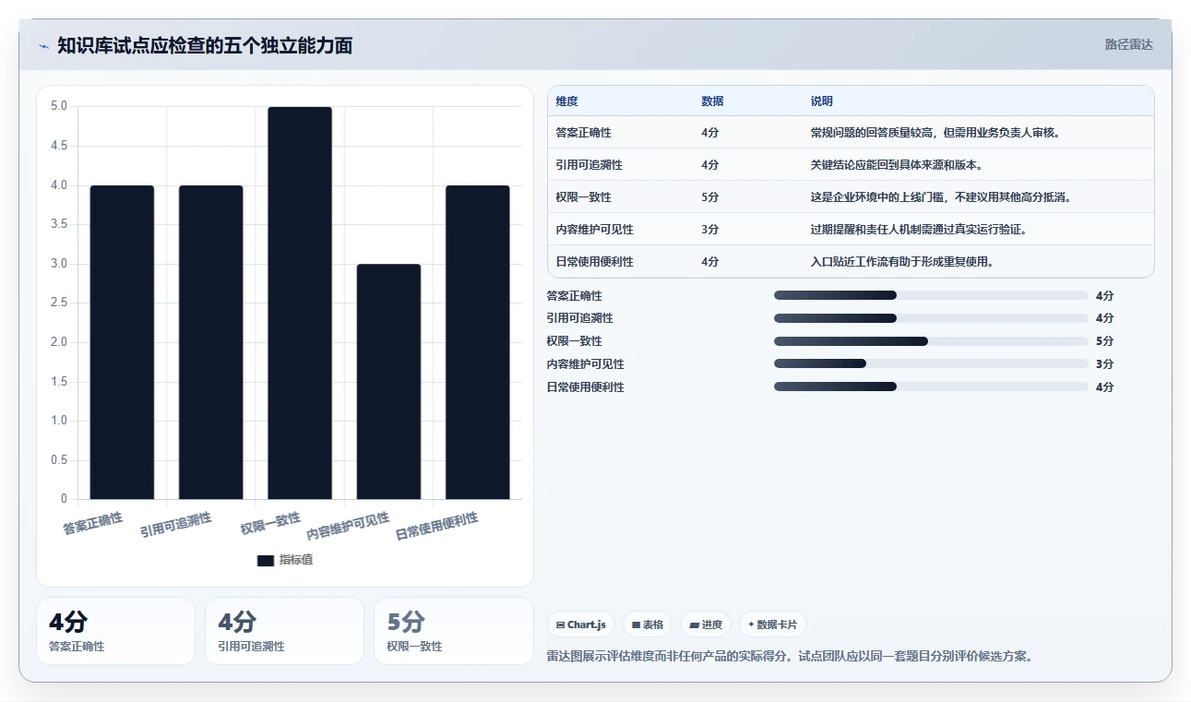The image size is (1191, 702).
Task: Click the 说明 column header
Action: point(822,101)
